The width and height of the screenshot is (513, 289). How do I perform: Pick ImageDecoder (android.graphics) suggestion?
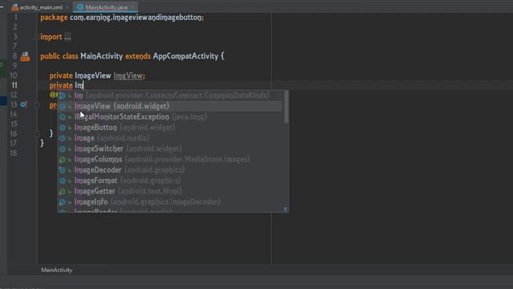[170, 170]
